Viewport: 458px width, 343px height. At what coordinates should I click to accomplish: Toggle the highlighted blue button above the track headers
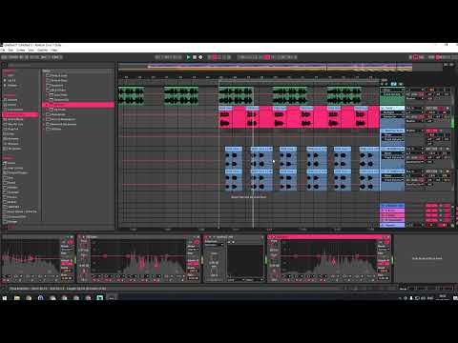pos(394,84)
